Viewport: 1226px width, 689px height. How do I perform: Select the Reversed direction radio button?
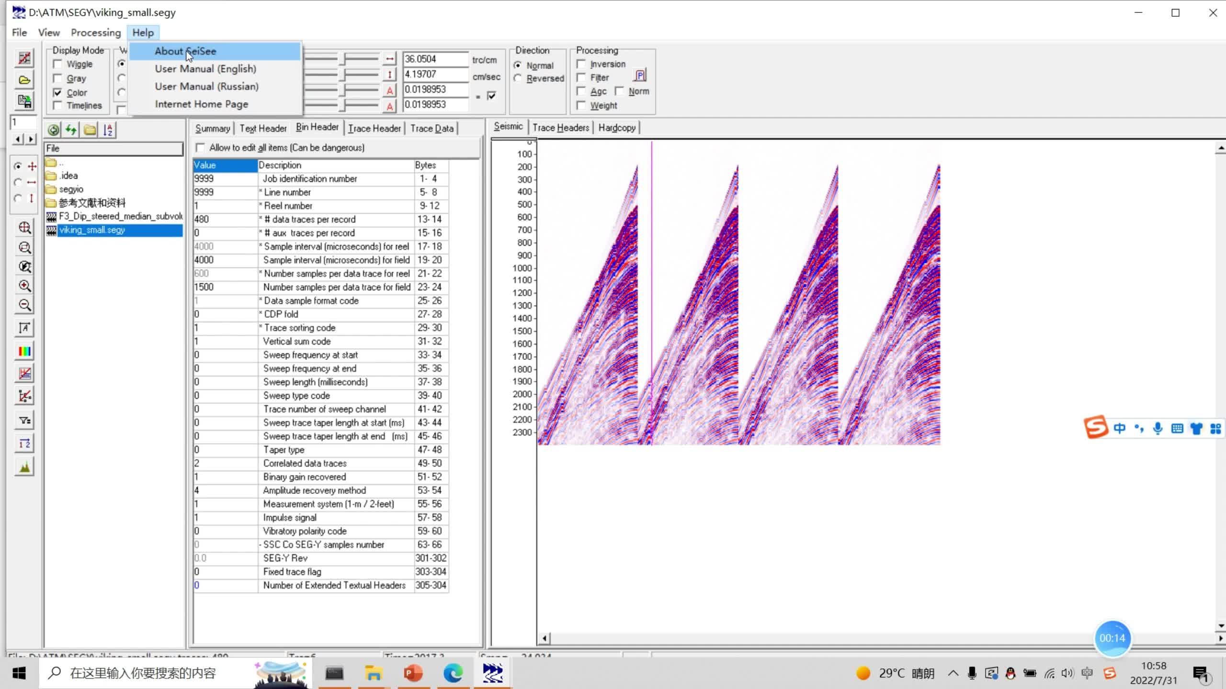point(518,78)
